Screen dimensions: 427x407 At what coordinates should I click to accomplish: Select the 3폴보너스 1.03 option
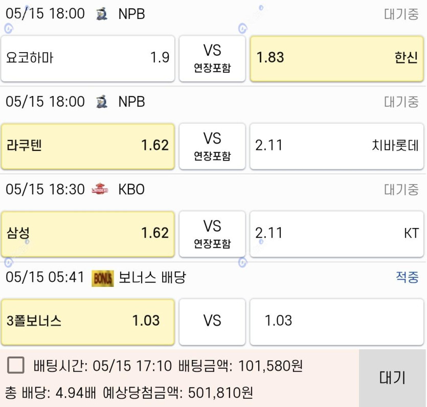pos(87,322)
